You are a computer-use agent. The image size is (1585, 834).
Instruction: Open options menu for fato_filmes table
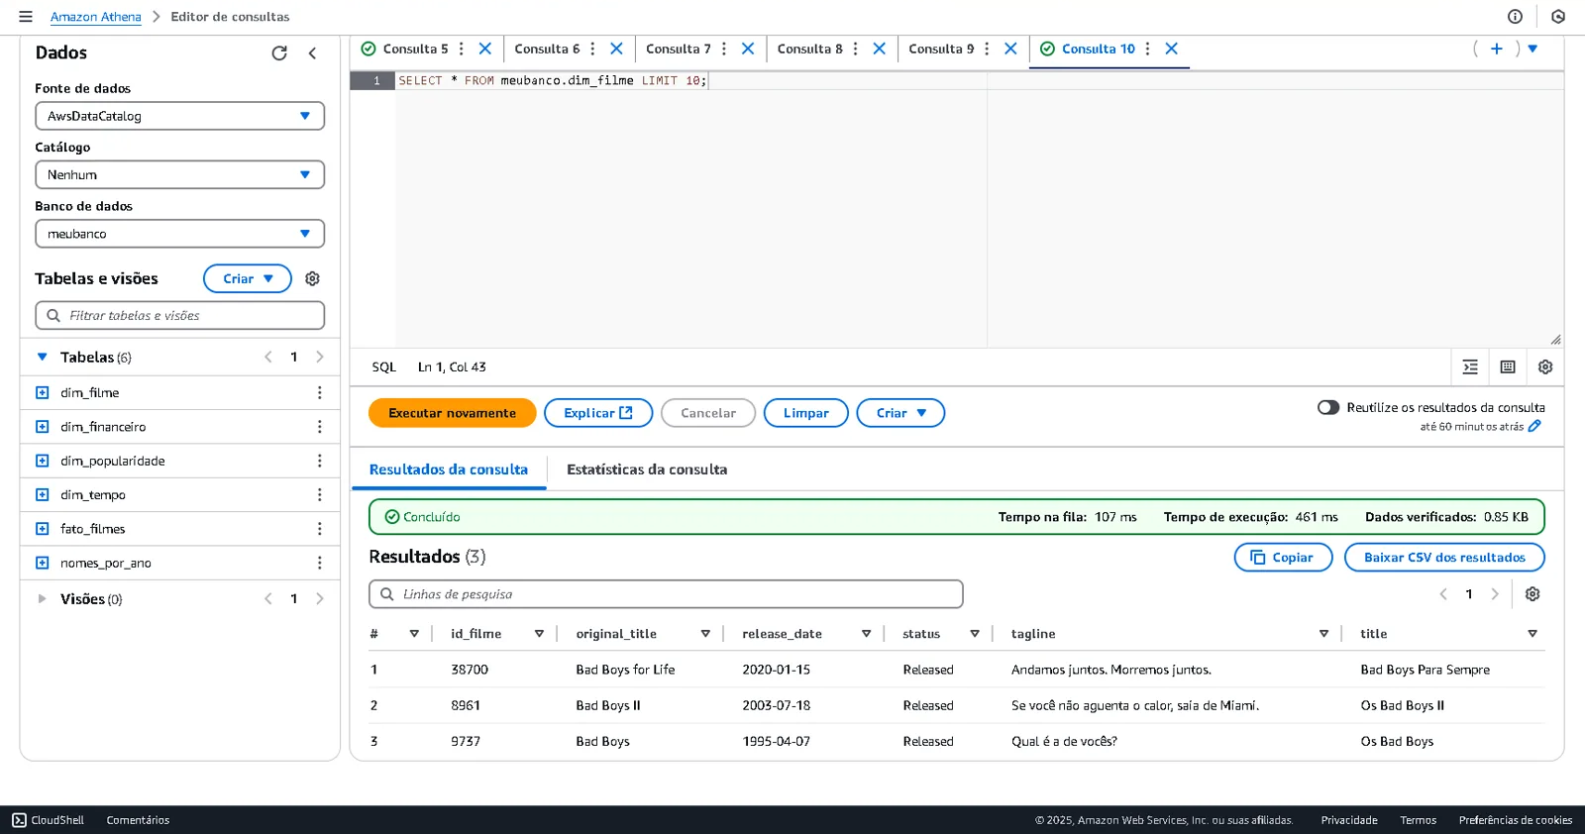(x=319, y=529)
